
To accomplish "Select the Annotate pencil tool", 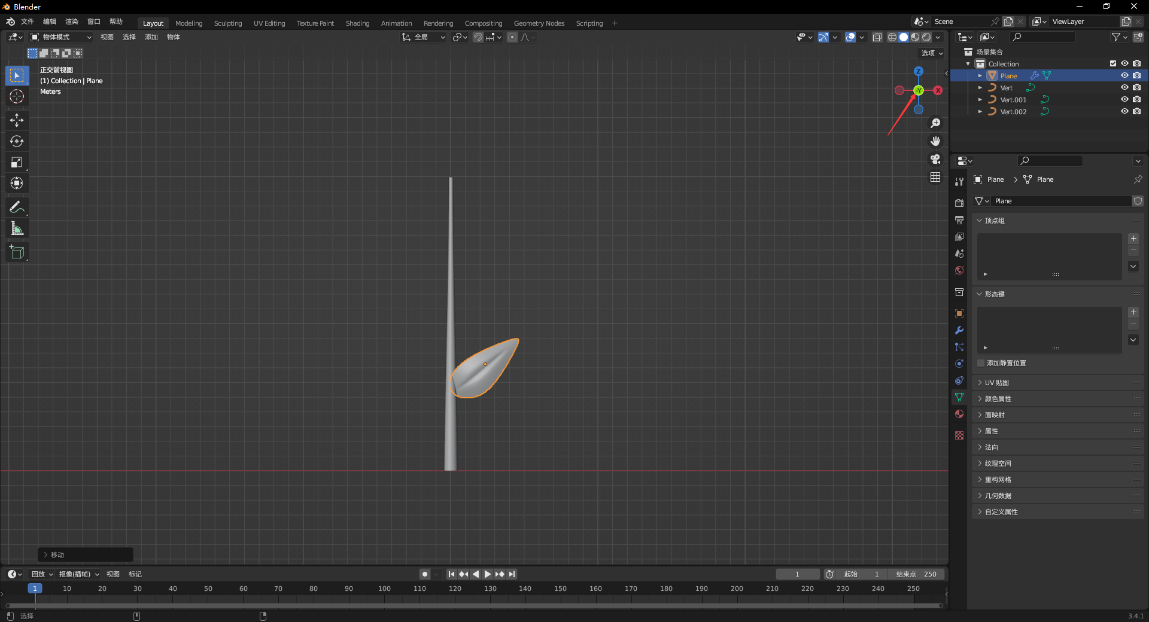I will tap(17, 208).
